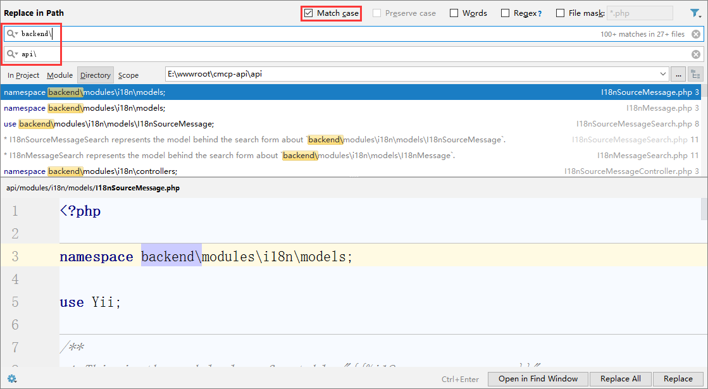This screenshot has height=389, width=708.
Task: Uncheck the Match case checkbox
Action: (309, 13)
